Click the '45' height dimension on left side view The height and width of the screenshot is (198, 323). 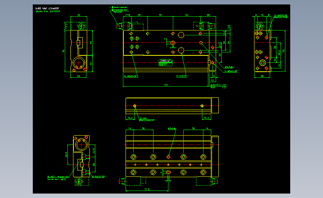point(91,42)
